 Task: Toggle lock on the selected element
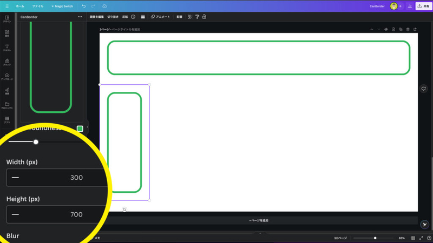pyautogui.click(x=204, y=17)
